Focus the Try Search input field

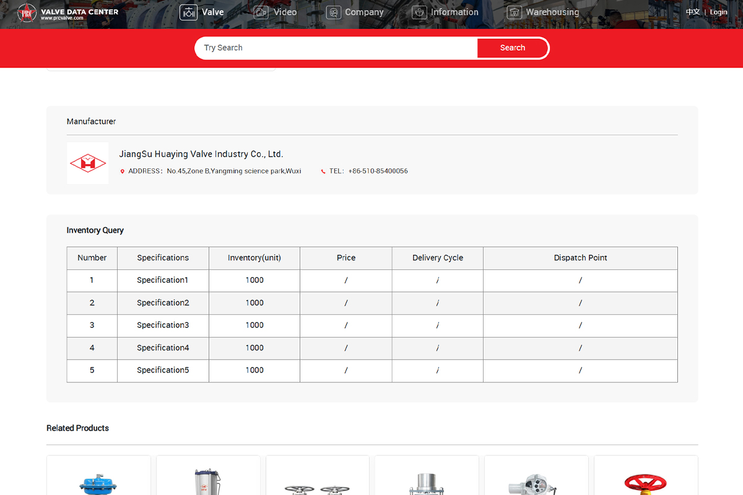[x=337, y=48]
